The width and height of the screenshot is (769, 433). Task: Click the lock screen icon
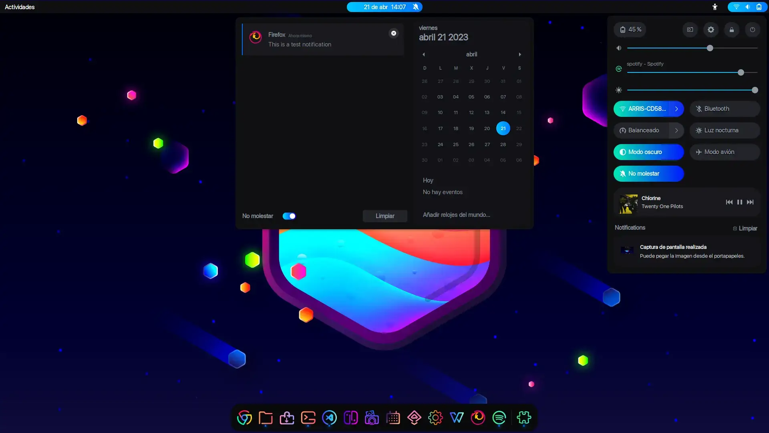[731, 30]
